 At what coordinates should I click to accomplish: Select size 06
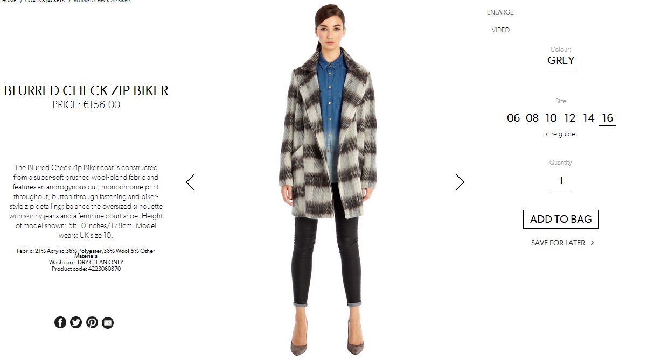513,118
